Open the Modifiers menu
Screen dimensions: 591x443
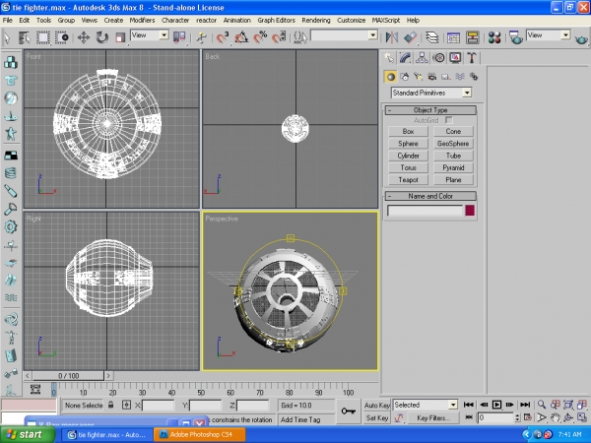coord(142,21)
